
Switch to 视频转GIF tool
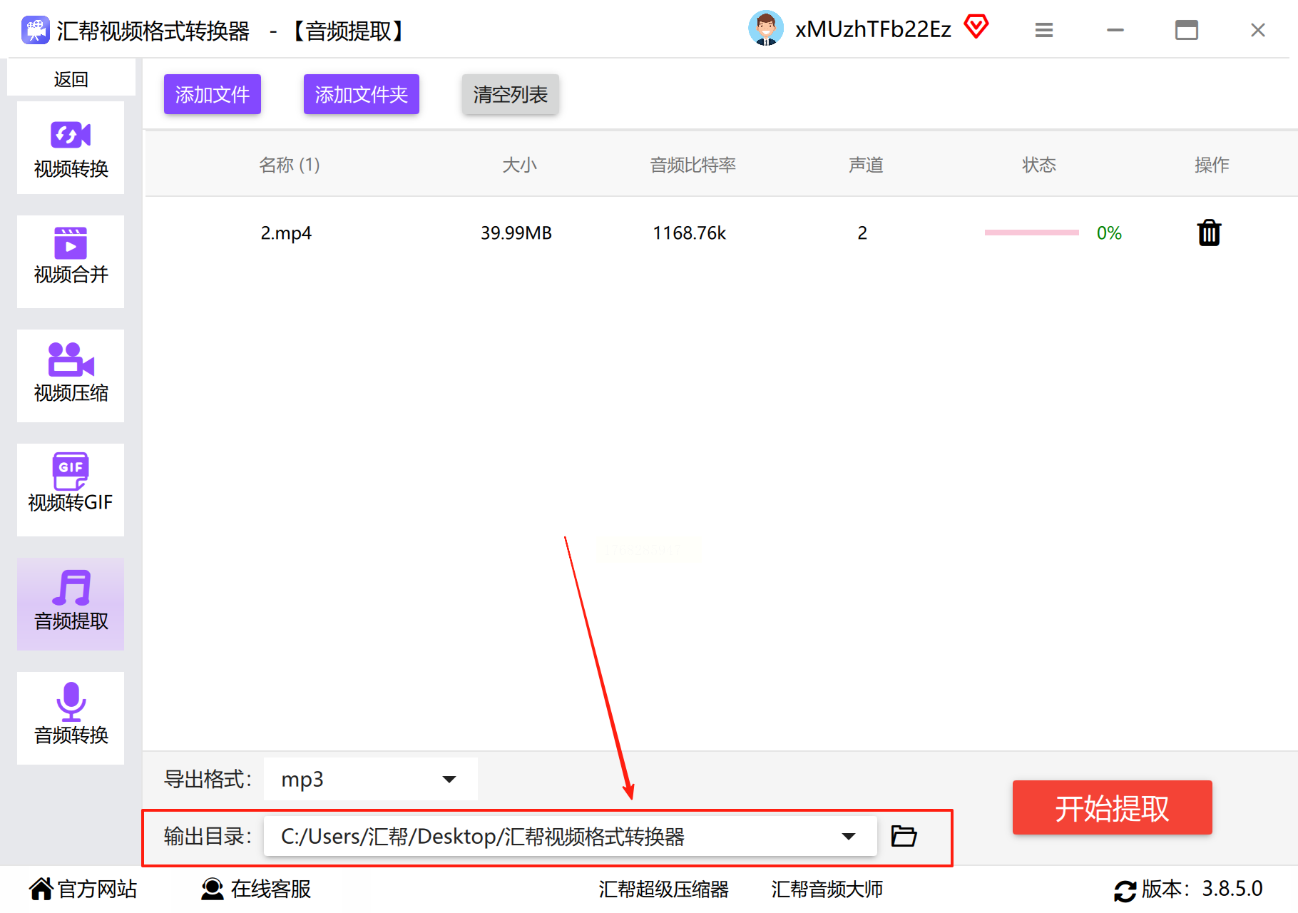click(x=71, y=490)
